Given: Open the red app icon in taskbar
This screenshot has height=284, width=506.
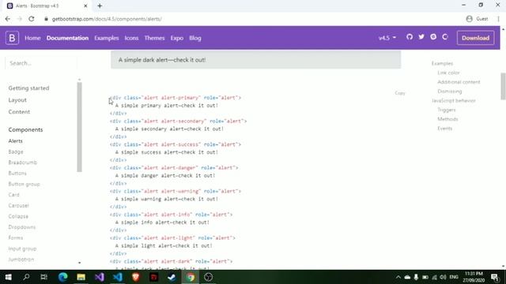Looking at the screenshot, I should 154,277.
